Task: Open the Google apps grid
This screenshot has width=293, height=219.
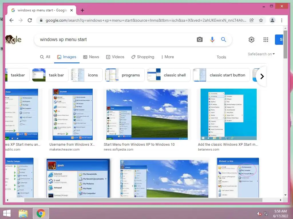Action: (266, 39)
